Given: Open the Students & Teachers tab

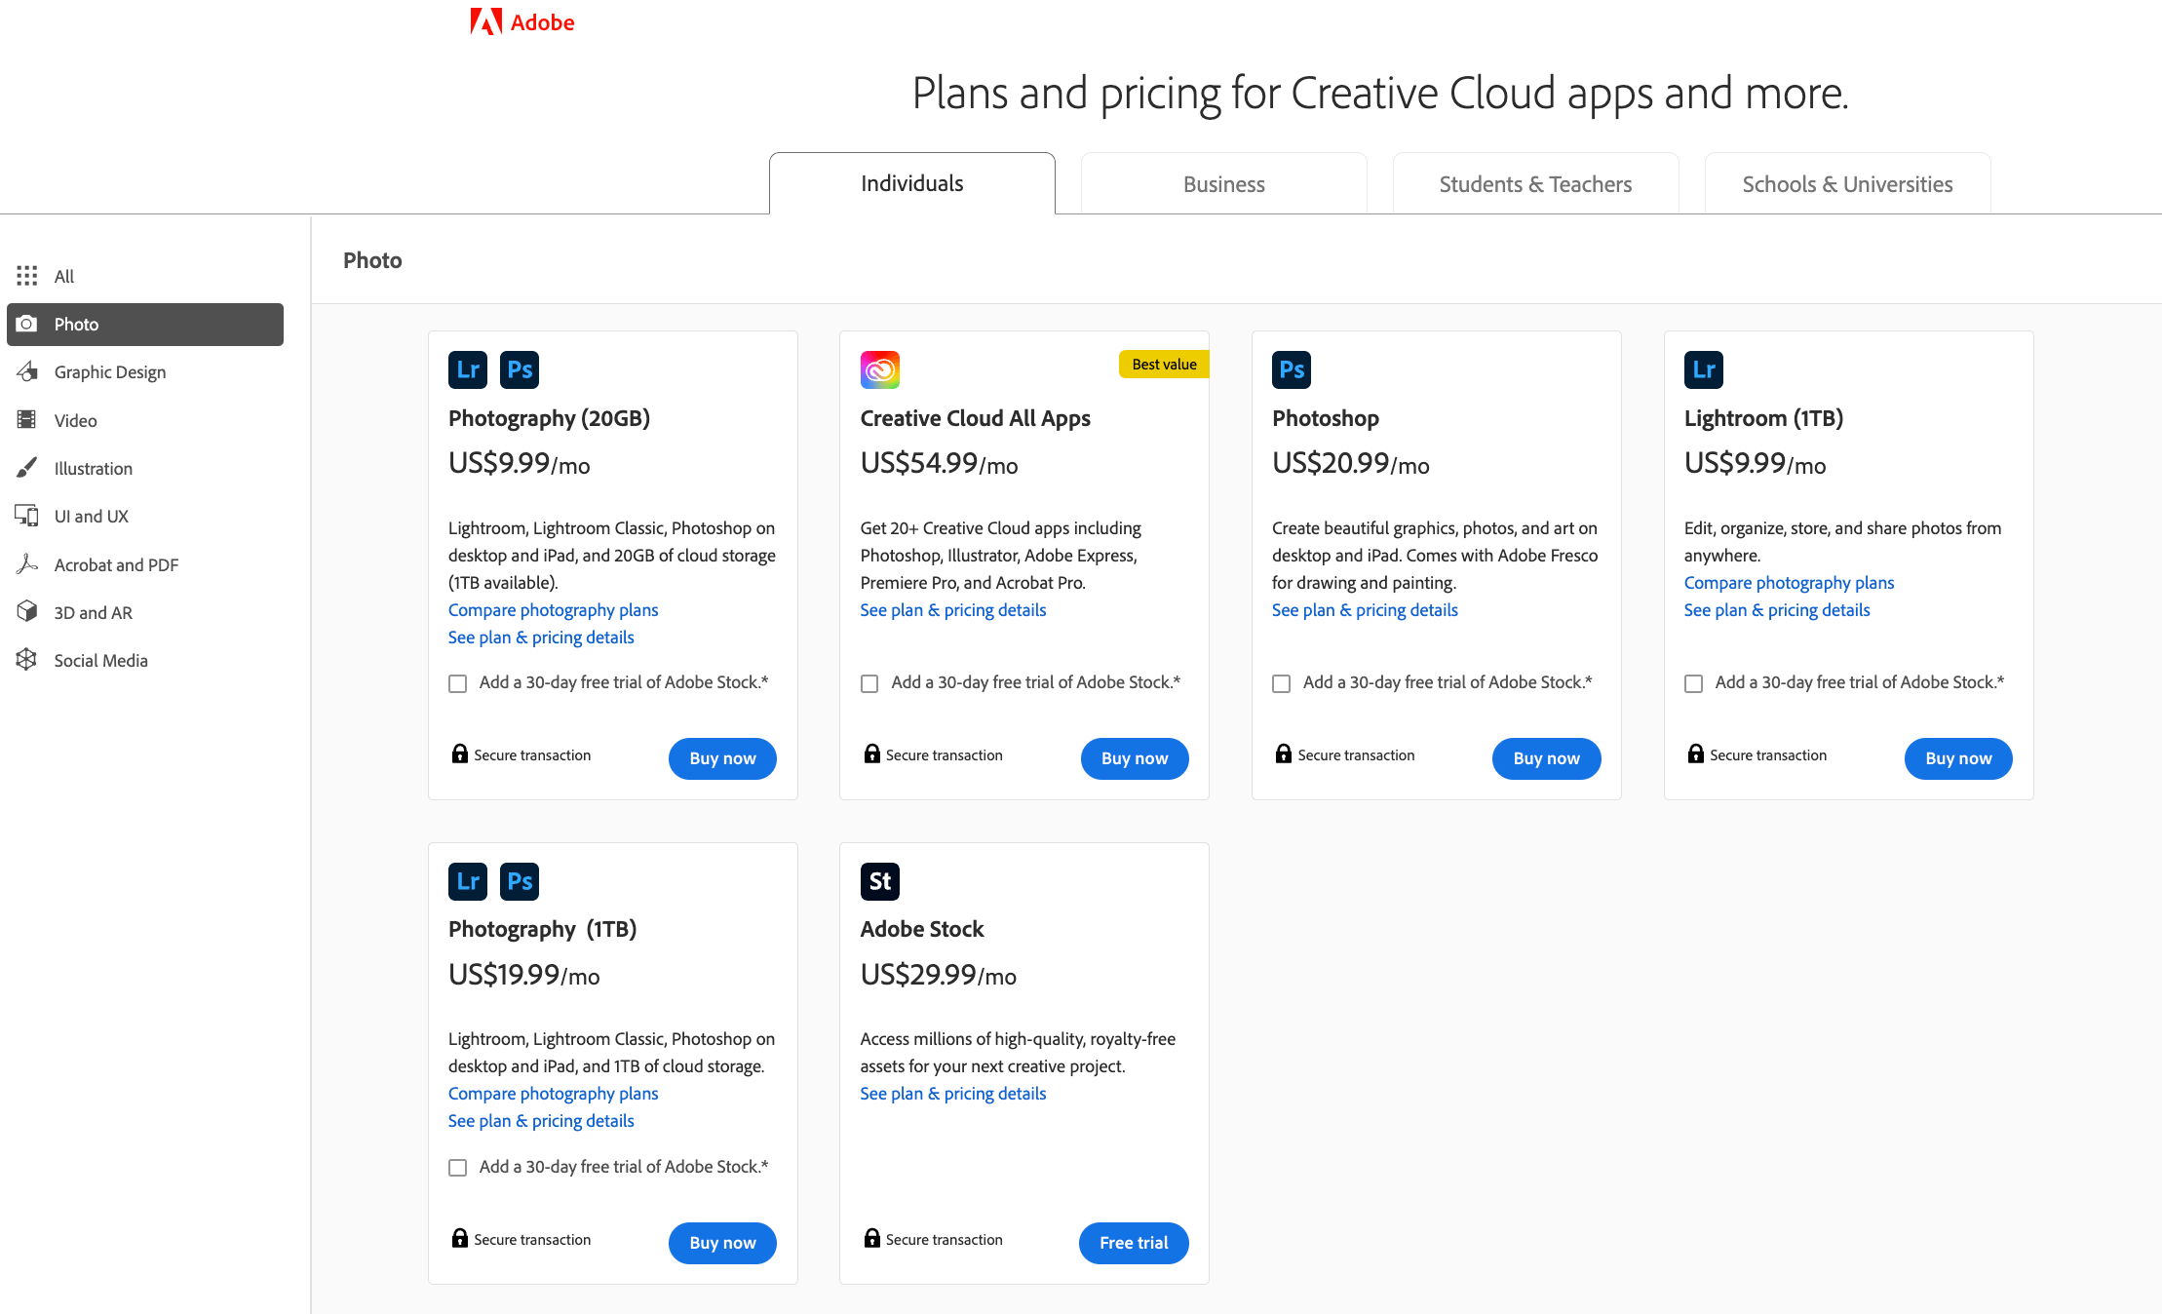Looking at the screenshot, I should pyautogui.click(x=1536, y=183).
